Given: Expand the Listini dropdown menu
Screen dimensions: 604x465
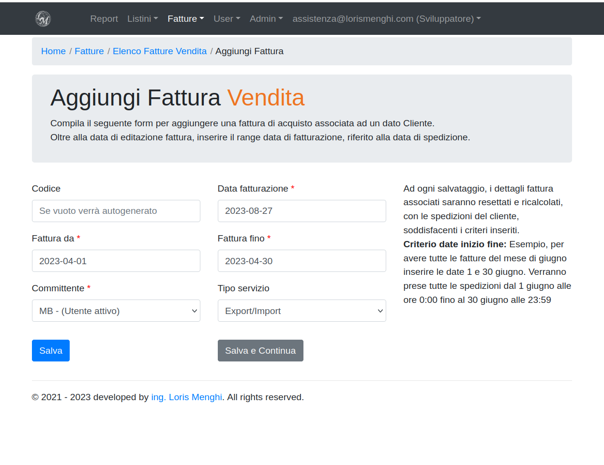Looking at the screenshot, I should coord(142,19).
